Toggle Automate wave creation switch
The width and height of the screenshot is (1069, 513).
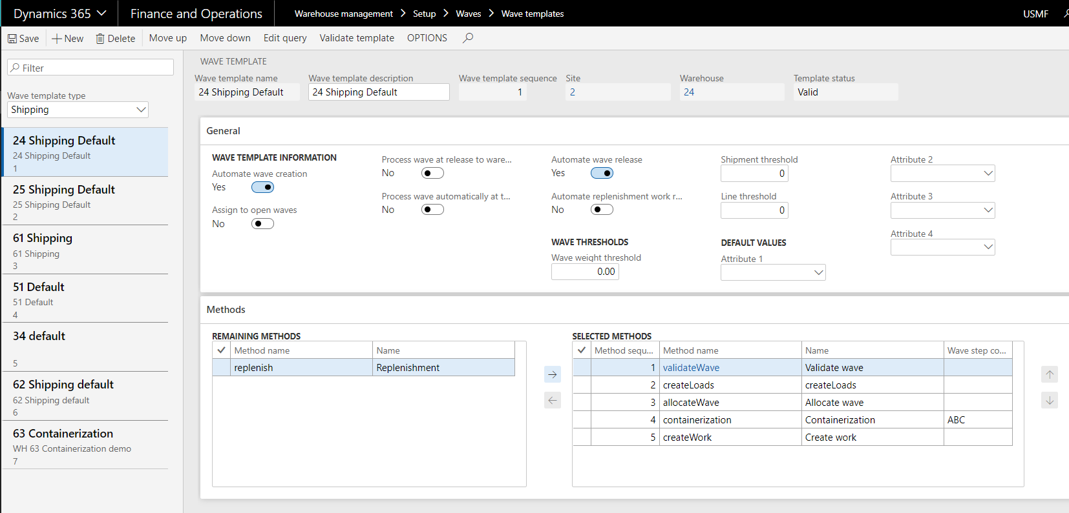pyautogui.click(x=262, y=187)
